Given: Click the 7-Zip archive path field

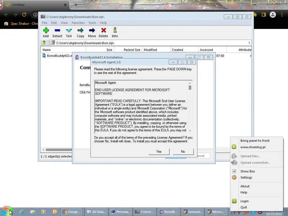Looking at the screenshot, I should coord(151,43).
